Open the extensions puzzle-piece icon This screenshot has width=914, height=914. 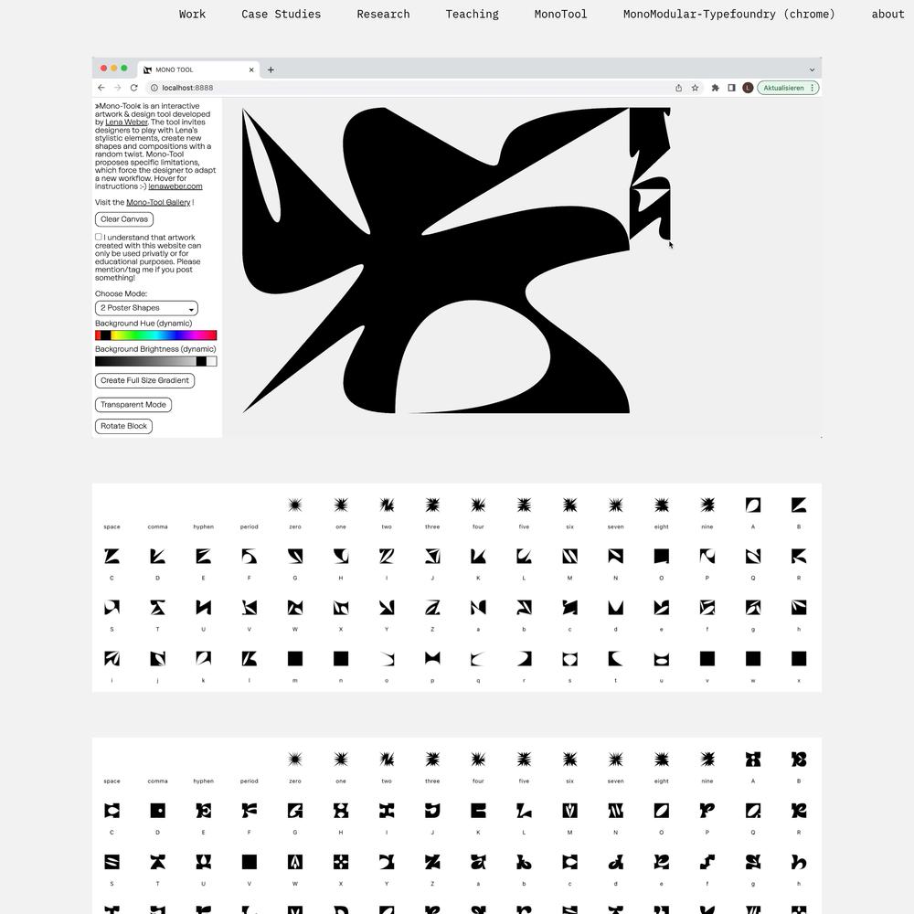pos(716,88)
